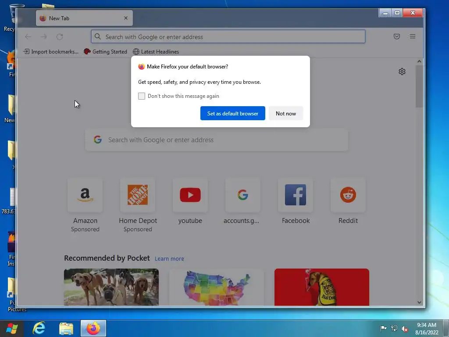Open Getting Started bookmark
449x337 pixels.
tap(105, 52)
